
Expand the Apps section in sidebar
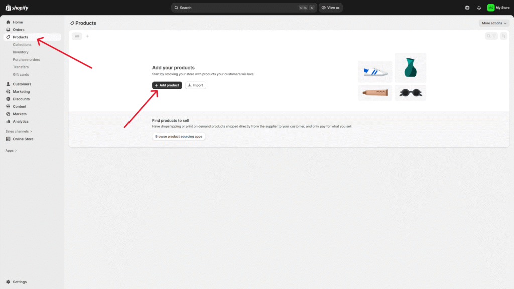(11, 150)
